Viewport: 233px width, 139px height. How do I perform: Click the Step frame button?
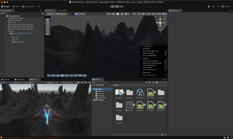point(122,7)
